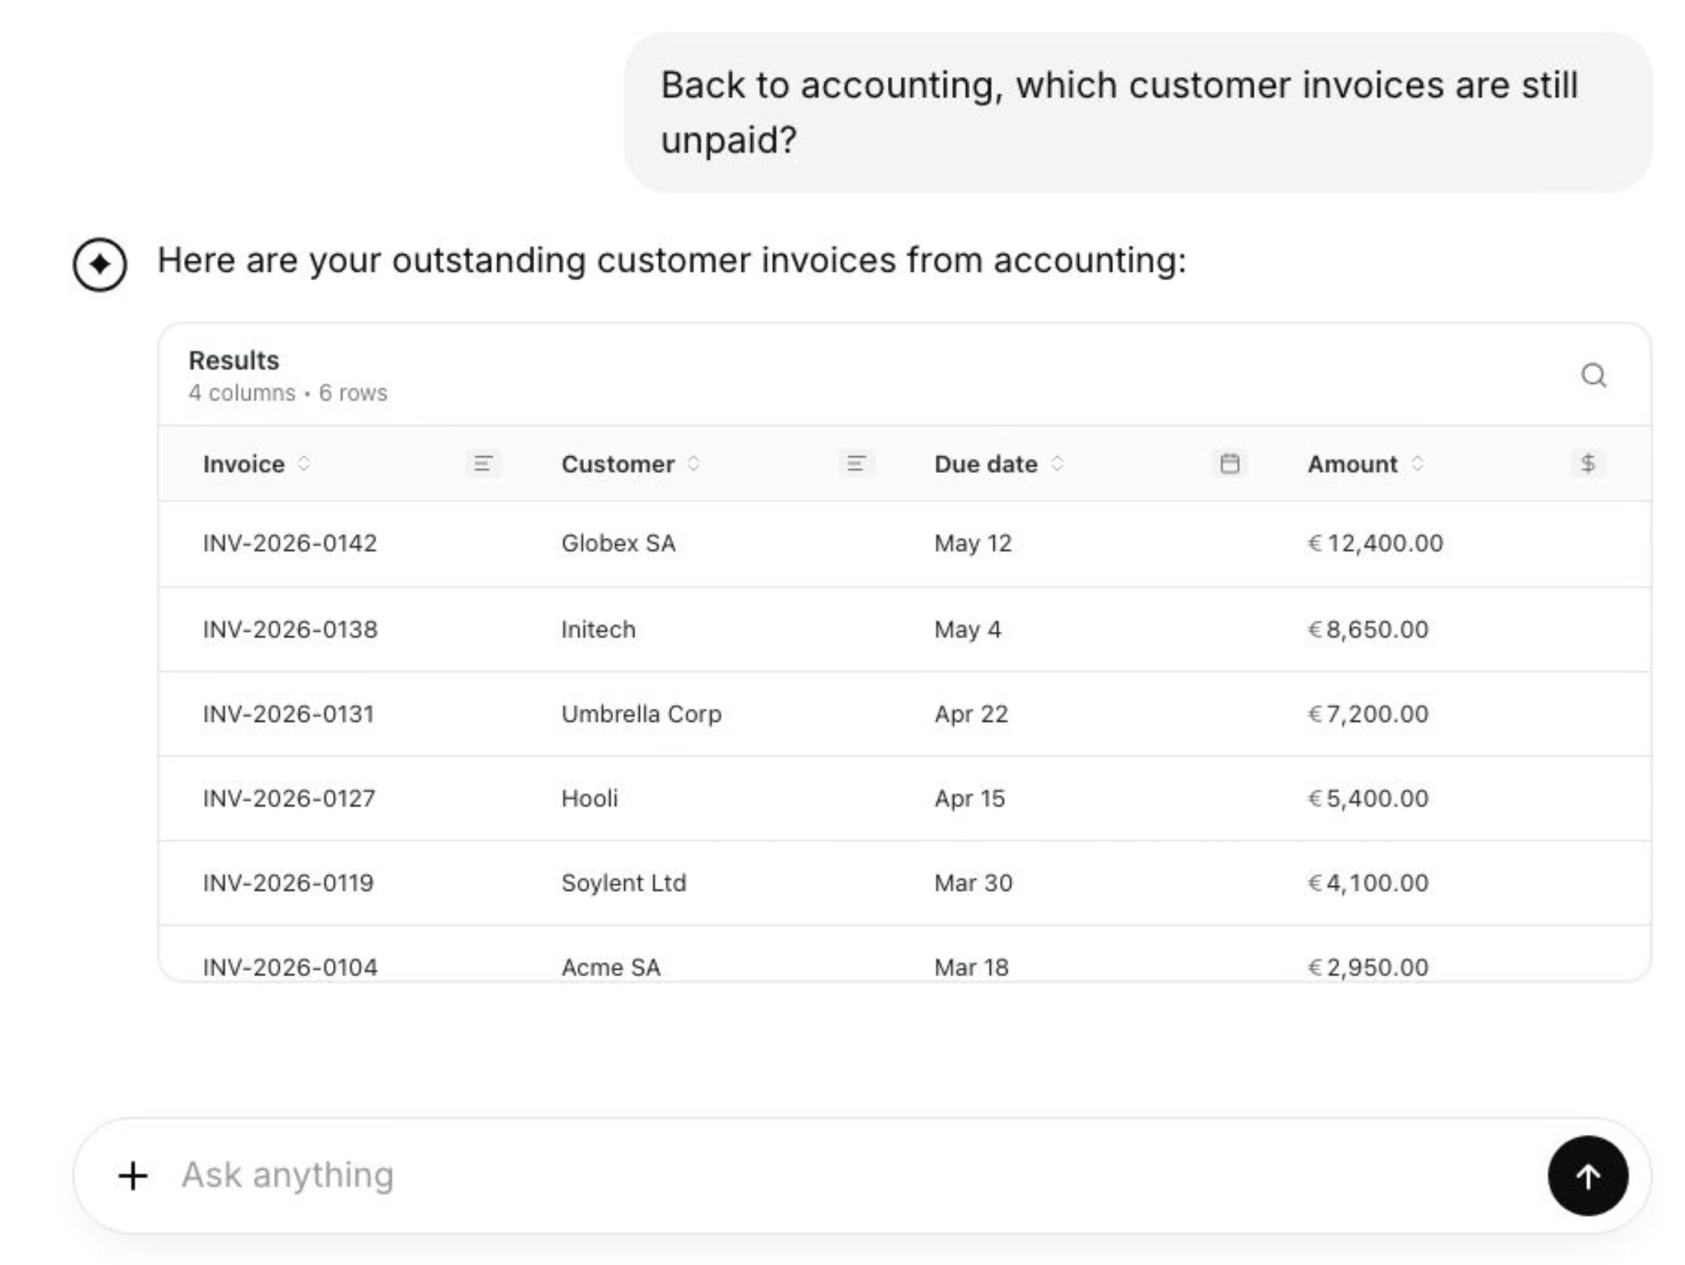Sort by the Invoice column arrows
Screen dimensions: 1685x1265
304,463
